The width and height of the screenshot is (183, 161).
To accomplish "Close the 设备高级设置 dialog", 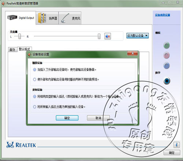I will 132,53.
